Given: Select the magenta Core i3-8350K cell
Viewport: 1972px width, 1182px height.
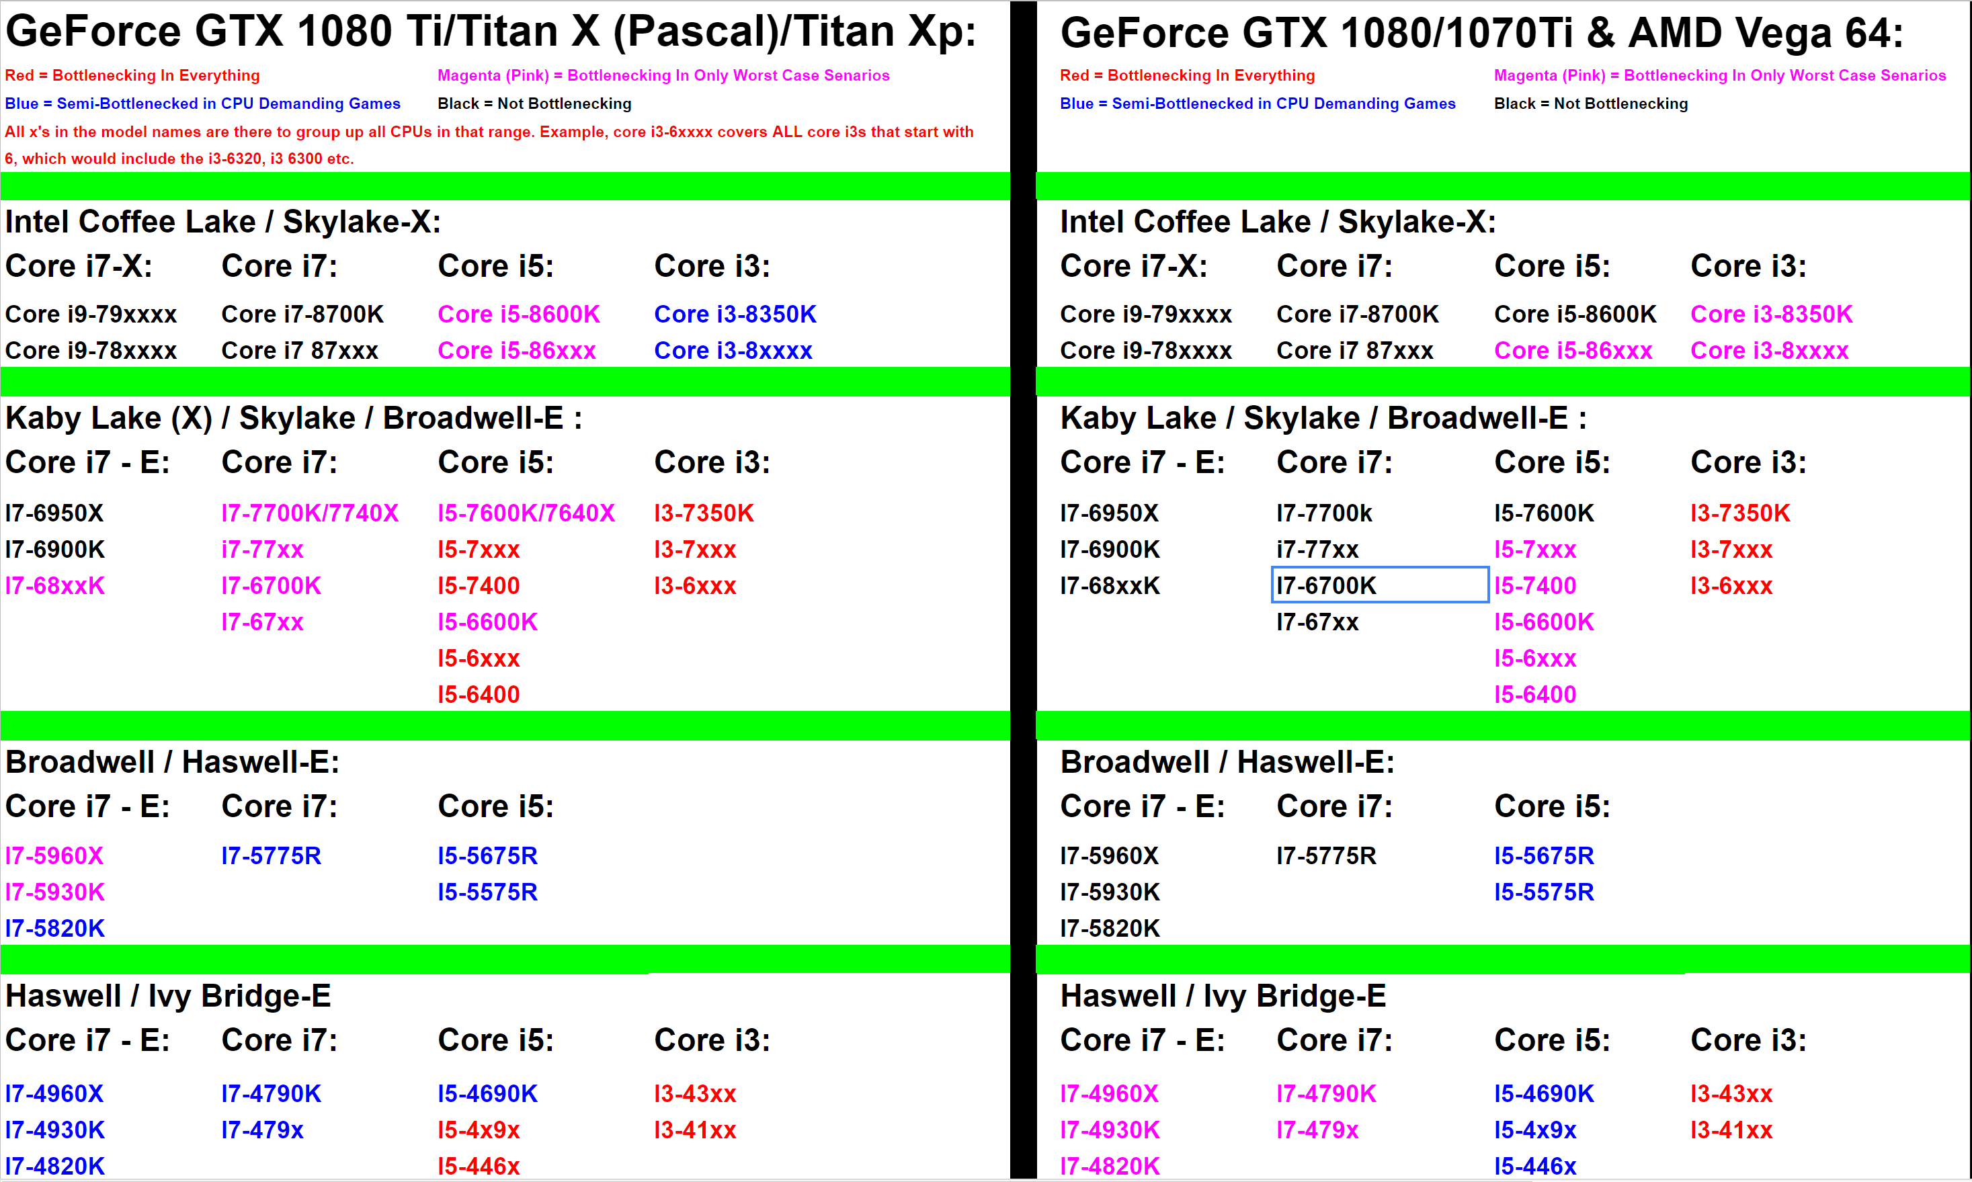Looking at the screenshot, I should click(x=1771, y=314).
